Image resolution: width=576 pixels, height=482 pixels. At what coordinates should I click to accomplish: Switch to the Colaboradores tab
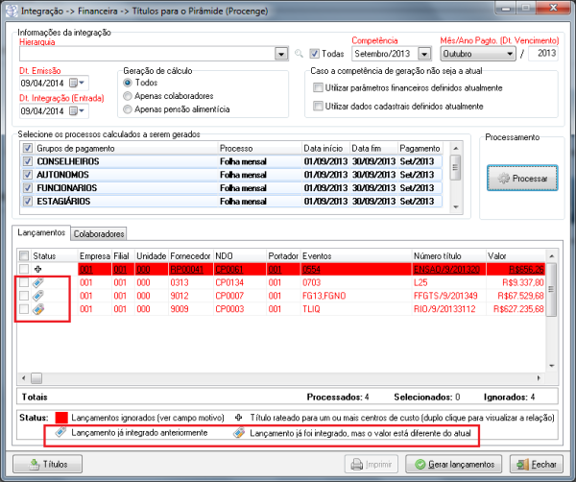100,233
